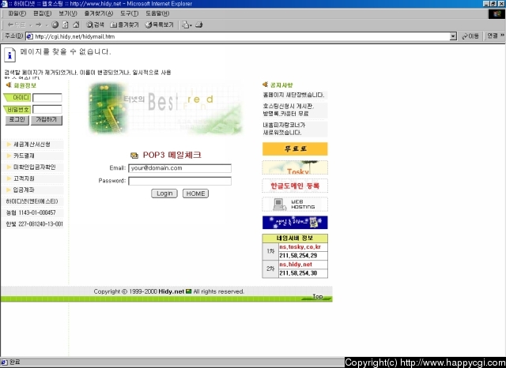Screen dimensions: 506x368
Task: Open the Edit (편집) menu
Action: point(42,13)
